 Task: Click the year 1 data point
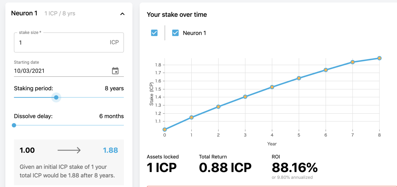pos(192,117)
